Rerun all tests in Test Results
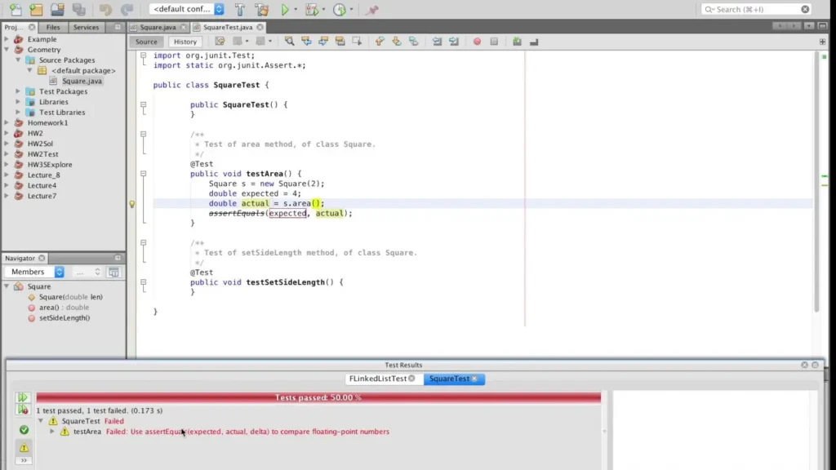 click(x=23, y=397)
